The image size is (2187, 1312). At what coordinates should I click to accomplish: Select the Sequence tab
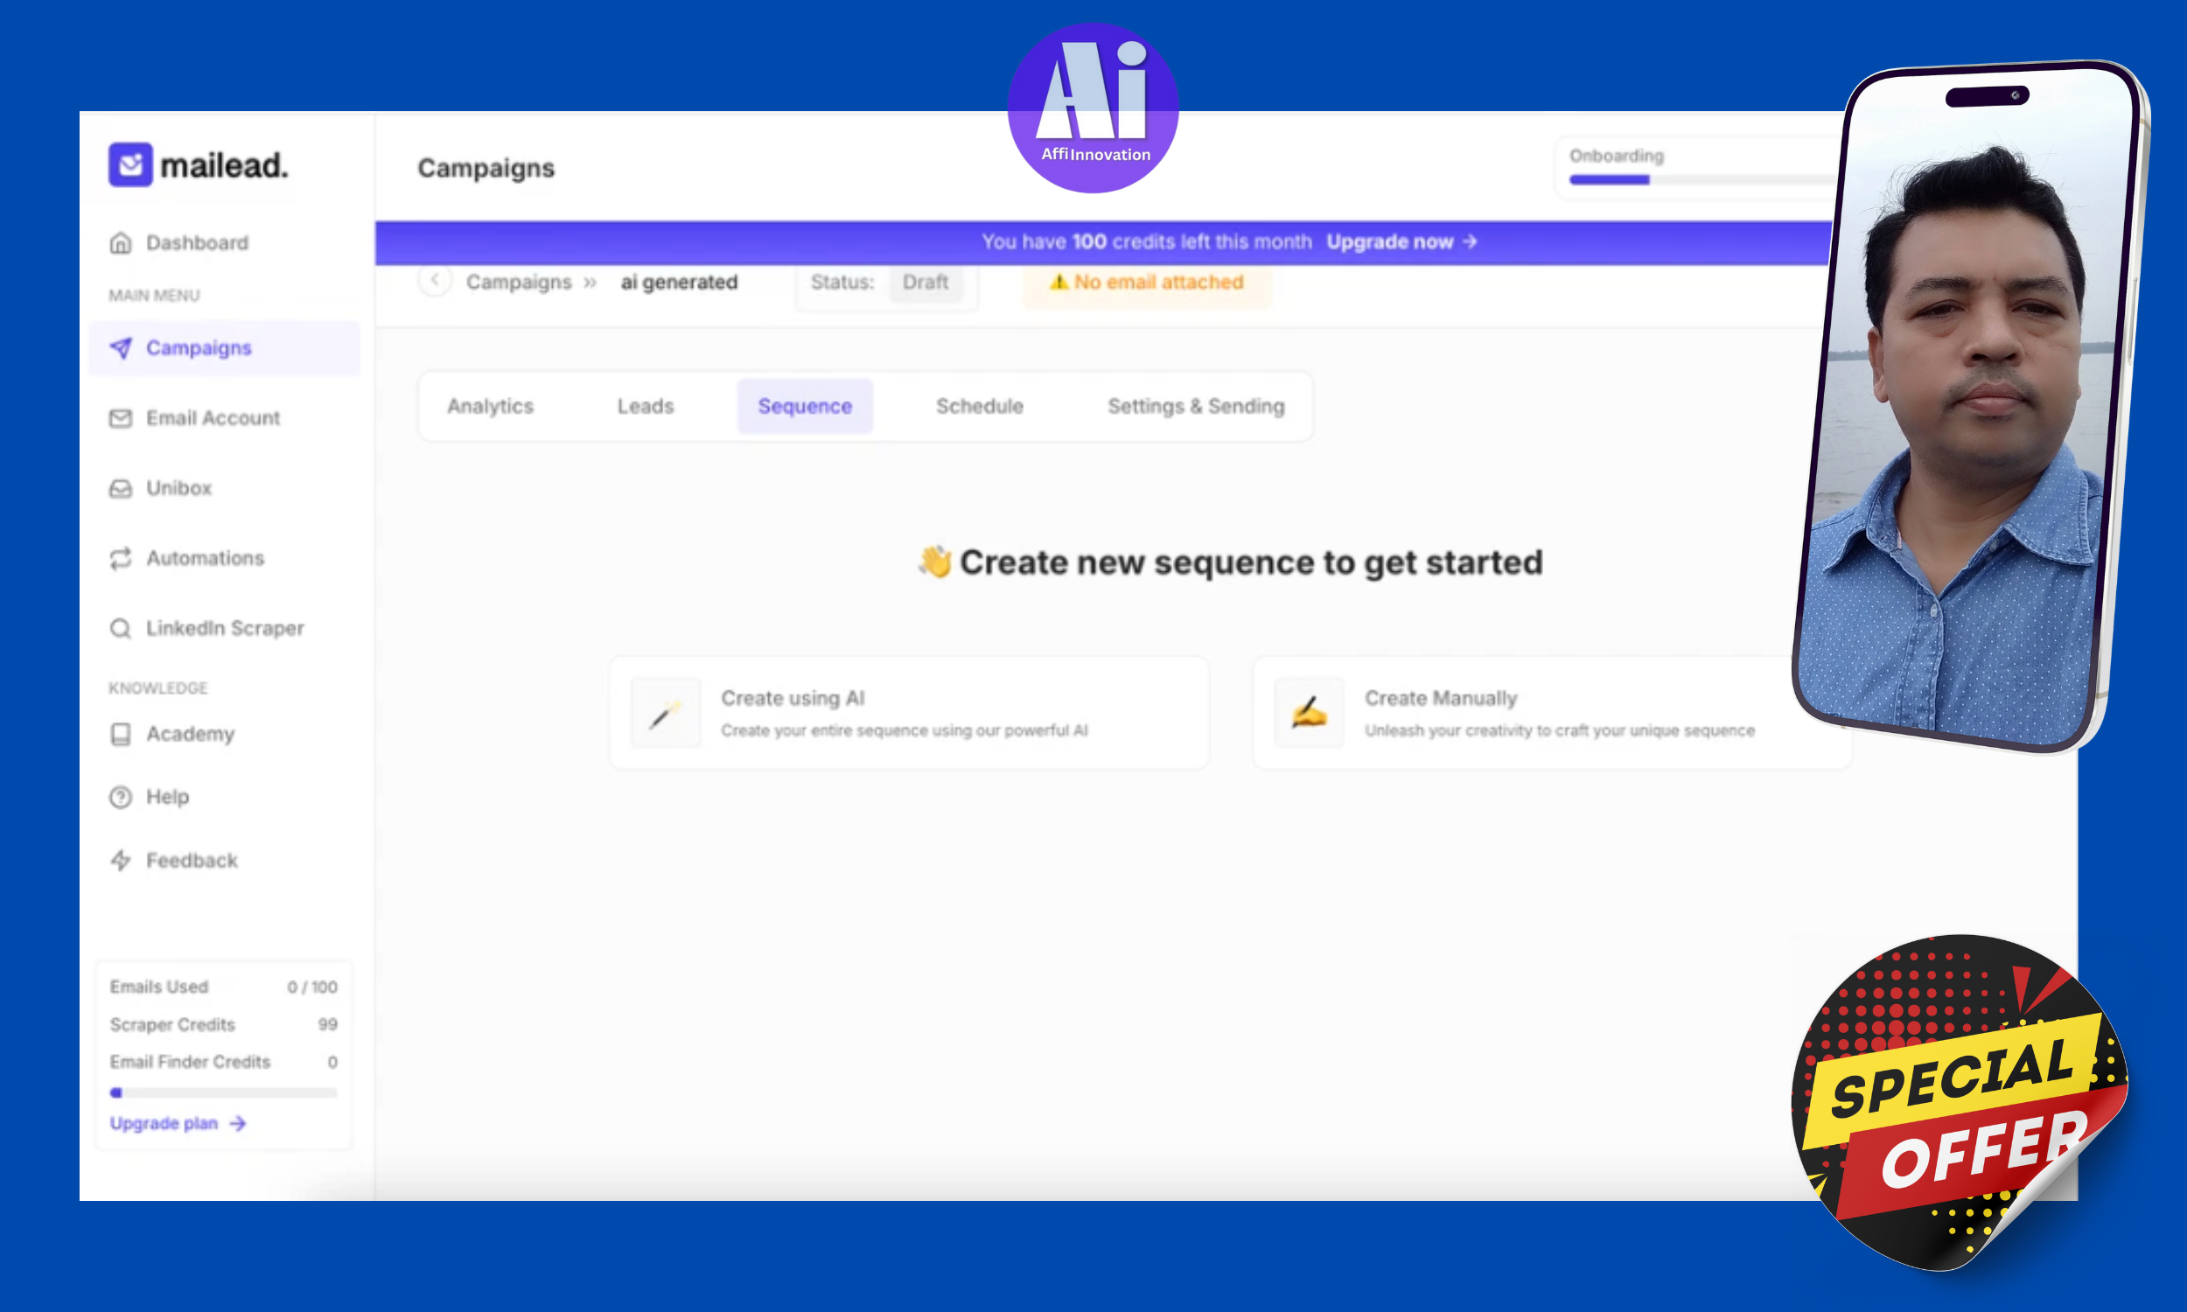(805, 404)
